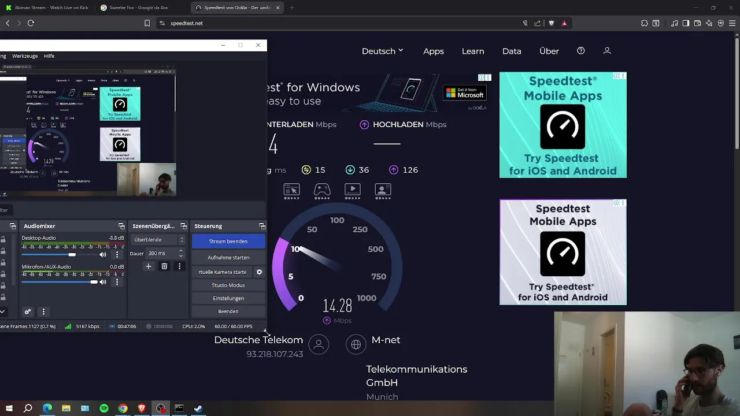Select the video streaming rating icon
This screenshot has height=416, width=740.
coord(353,190)
